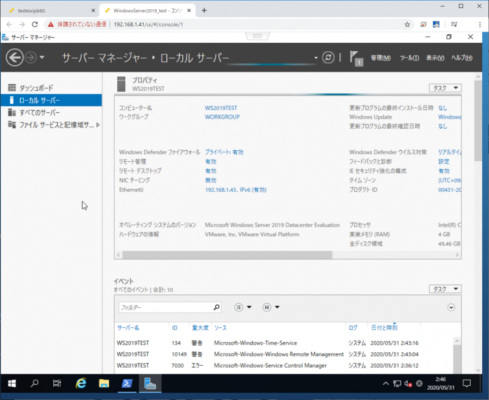
Task: Open a new Chrome tab
Action: coord(204,10)
